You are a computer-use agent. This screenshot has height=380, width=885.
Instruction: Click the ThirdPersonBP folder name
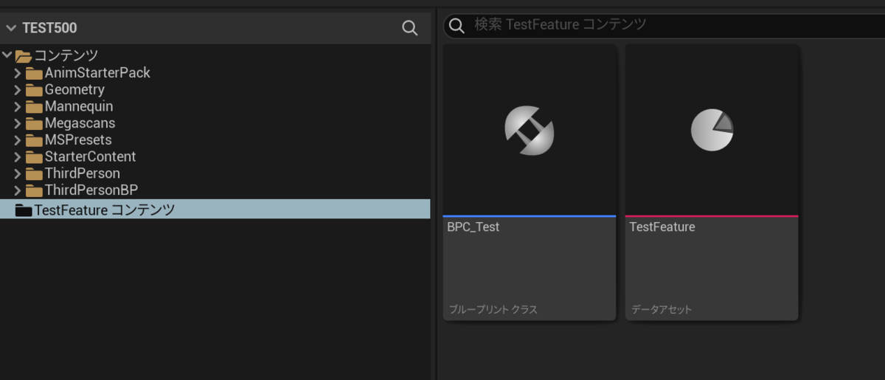(x=91, y=190)
